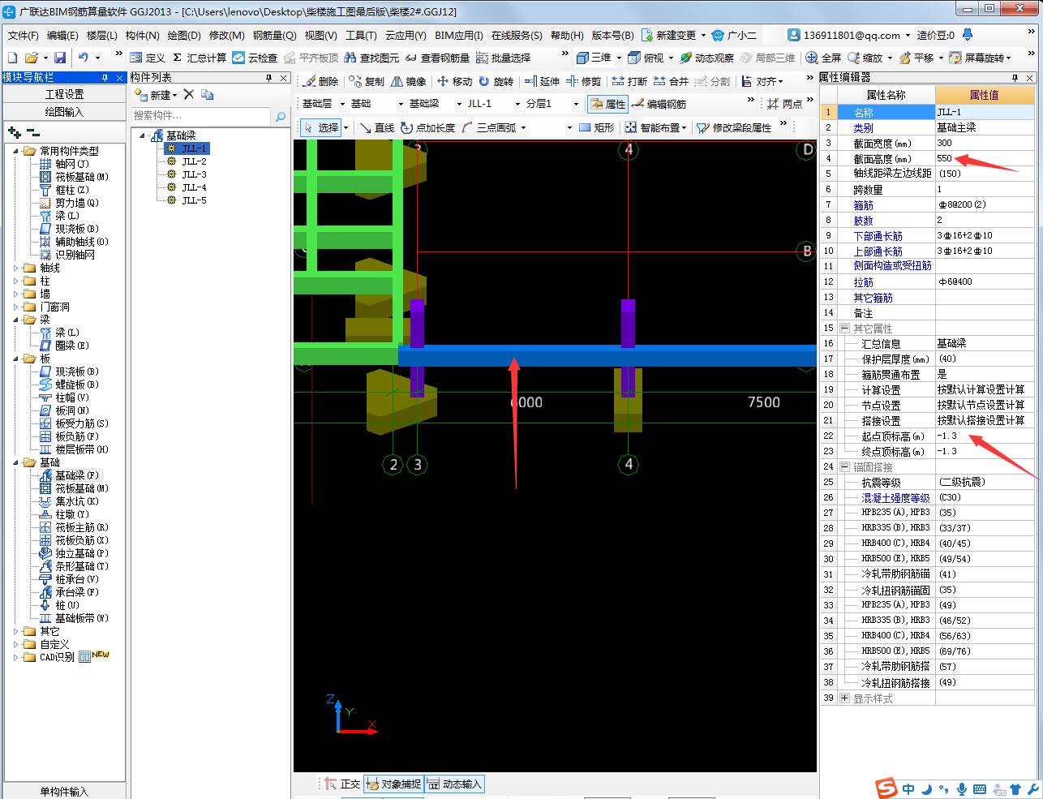Viewport: 1043px width, 799px height.
Task: Click 延伸 extend tool
Action: (542, 81)
